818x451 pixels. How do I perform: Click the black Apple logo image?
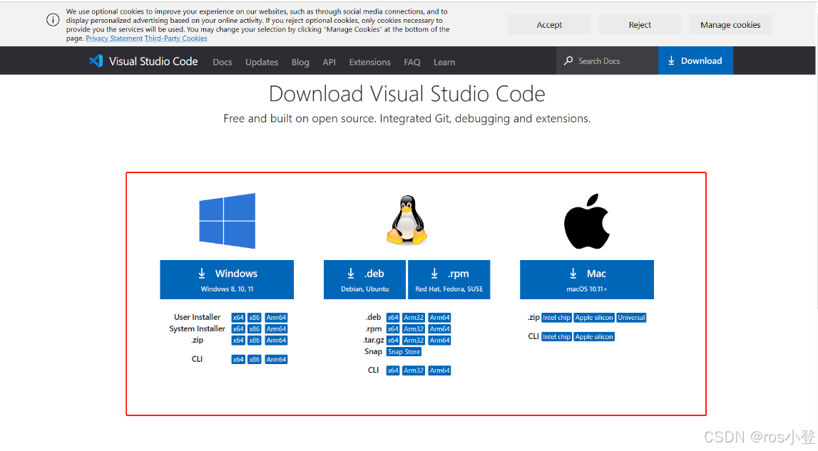pos(587,222)
